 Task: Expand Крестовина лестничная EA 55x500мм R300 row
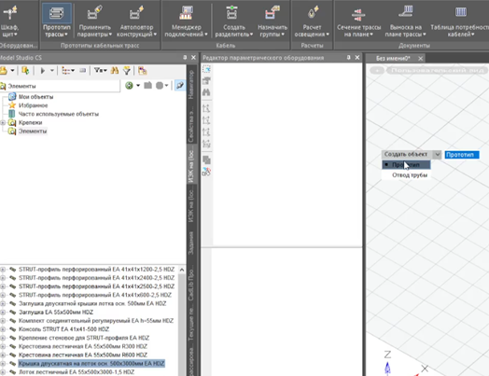tap(3, 346)
